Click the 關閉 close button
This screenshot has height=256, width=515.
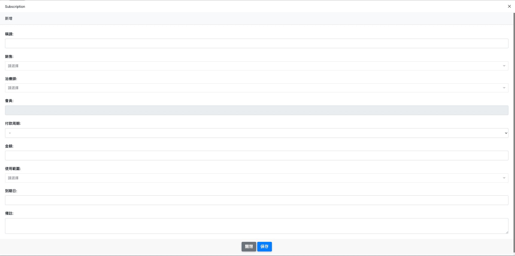pyautogui.click(x=249, y=247)
